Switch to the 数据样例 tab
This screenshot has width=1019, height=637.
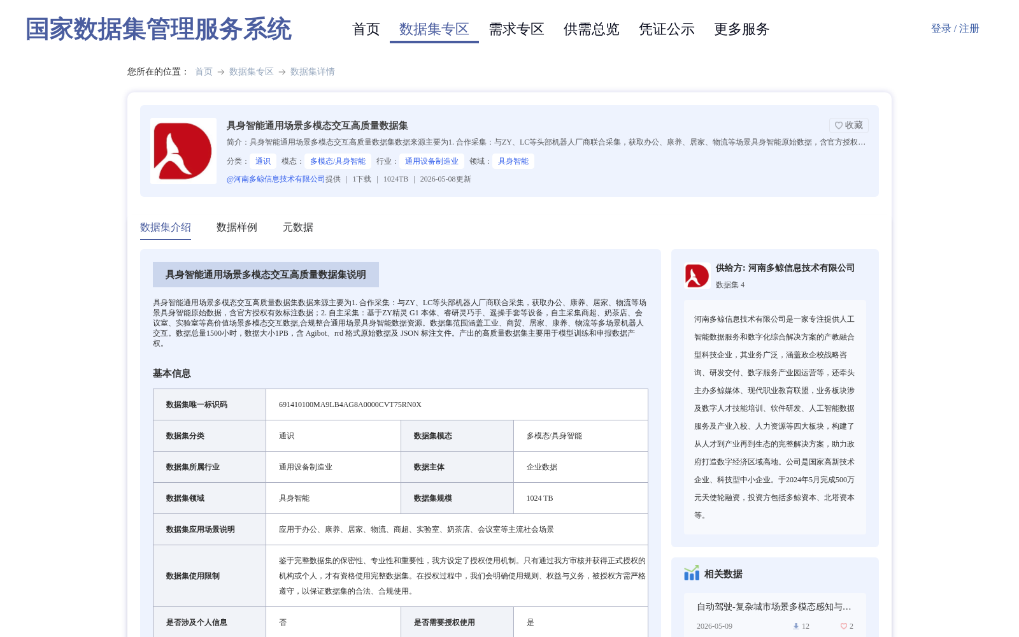coord(237,227)
